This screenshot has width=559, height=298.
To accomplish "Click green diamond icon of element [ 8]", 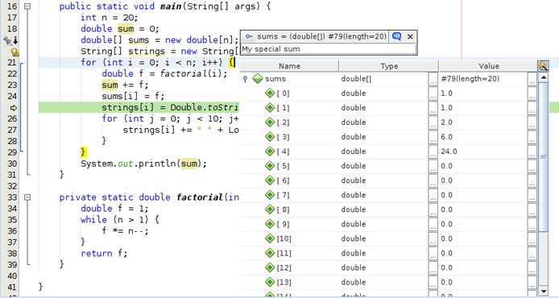I will [270, 209].
